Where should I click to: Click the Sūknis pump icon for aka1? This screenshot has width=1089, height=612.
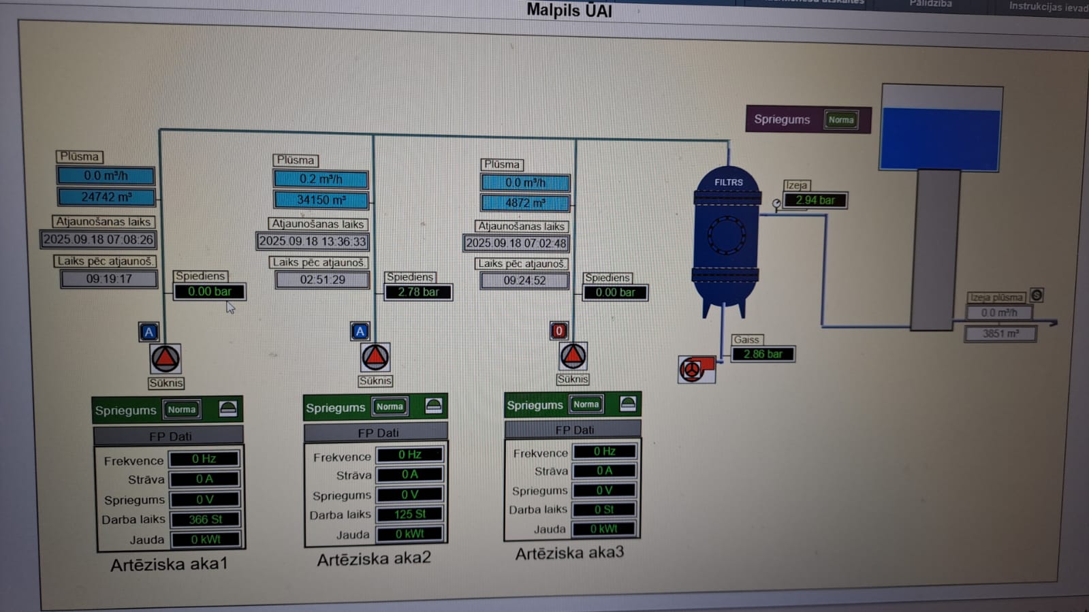165,358
